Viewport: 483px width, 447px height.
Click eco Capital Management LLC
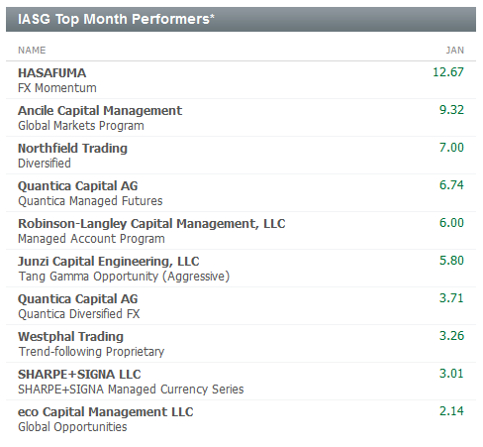tap(106, 412)
